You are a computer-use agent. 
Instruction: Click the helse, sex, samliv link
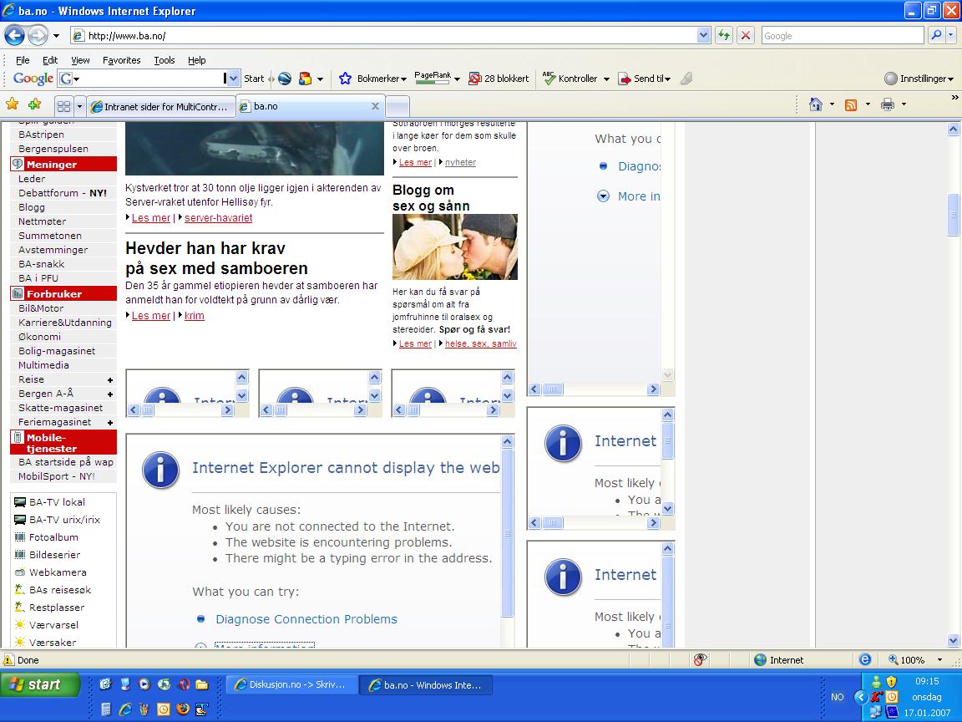tap(481, 343)
